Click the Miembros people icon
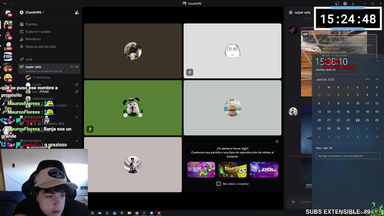The image size is (384, 216). [22, 39]
